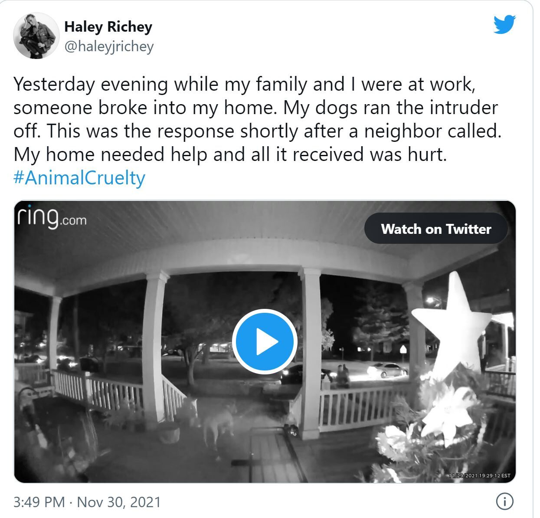Click the person standing by the railing
The width and height of the screenshot is (540, 518).
(343, 376)
